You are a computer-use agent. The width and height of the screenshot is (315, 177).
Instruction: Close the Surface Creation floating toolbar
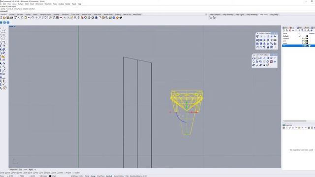(277, 33)
